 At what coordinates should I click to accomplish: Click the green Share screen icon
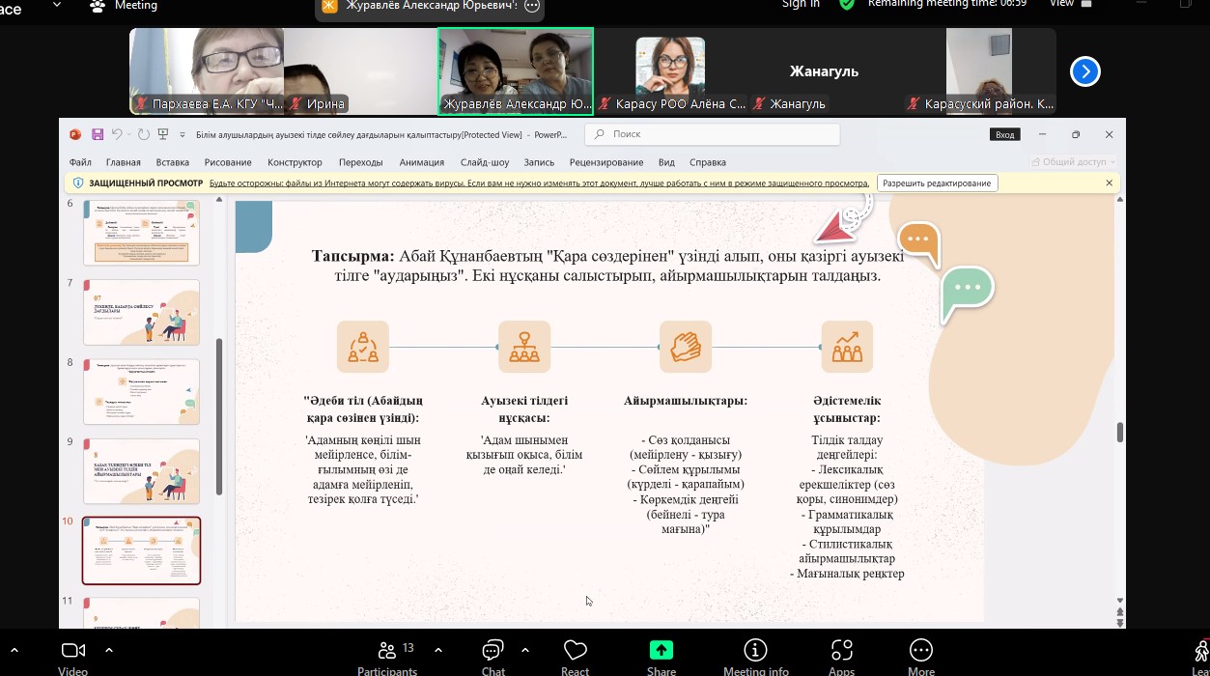coord(661,650)
